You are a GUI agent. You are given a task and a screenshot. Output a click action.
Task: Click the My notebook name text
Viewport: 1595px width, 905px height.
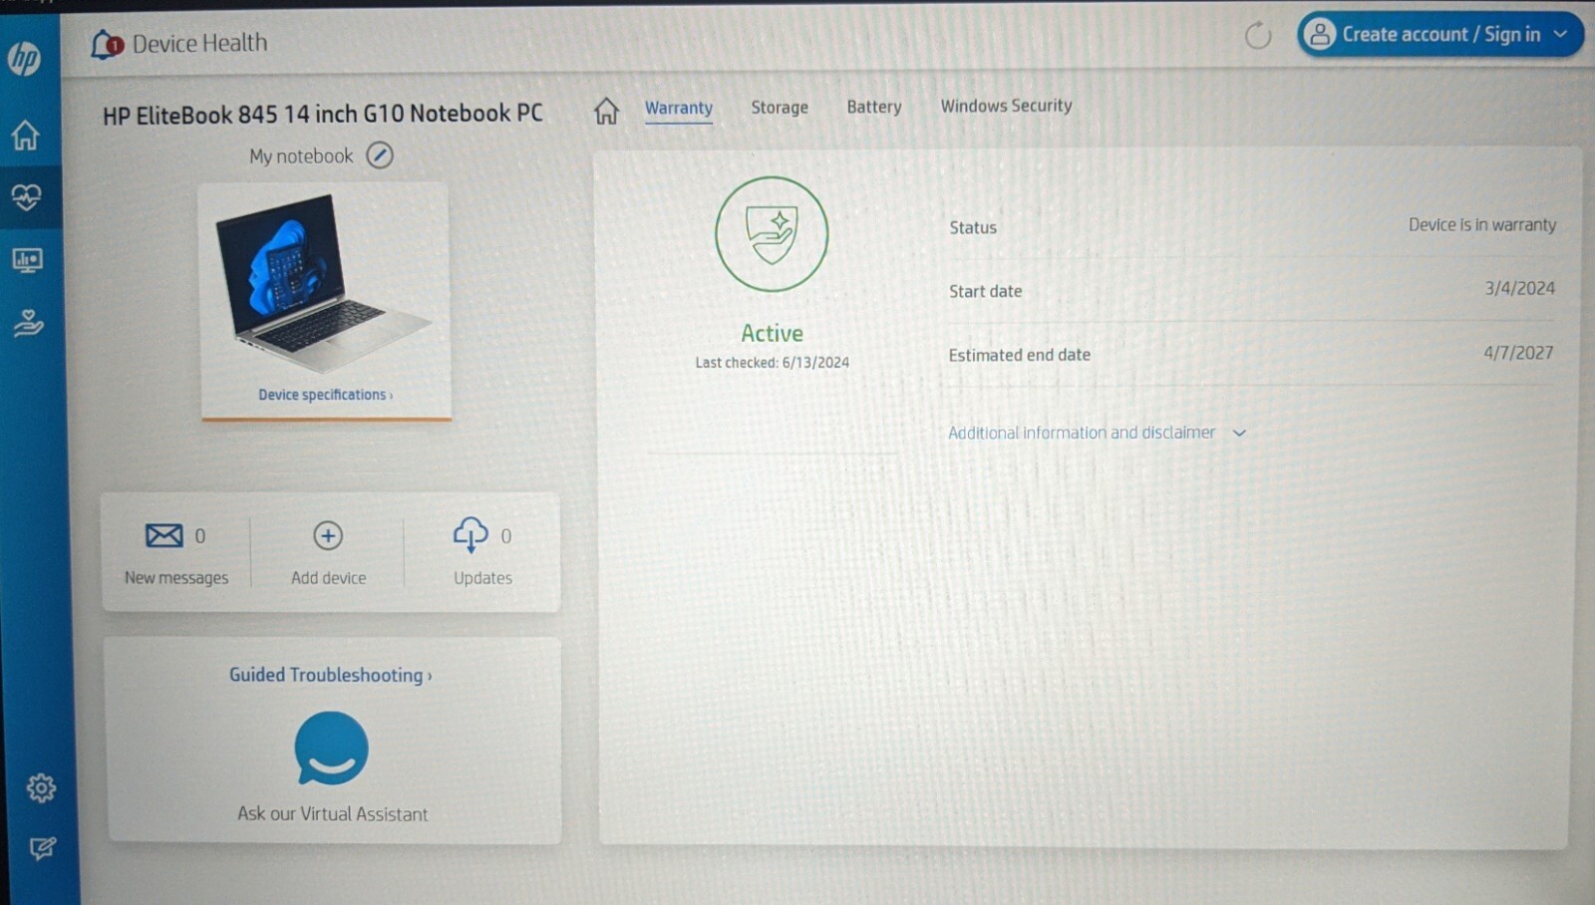pos(301,156)
